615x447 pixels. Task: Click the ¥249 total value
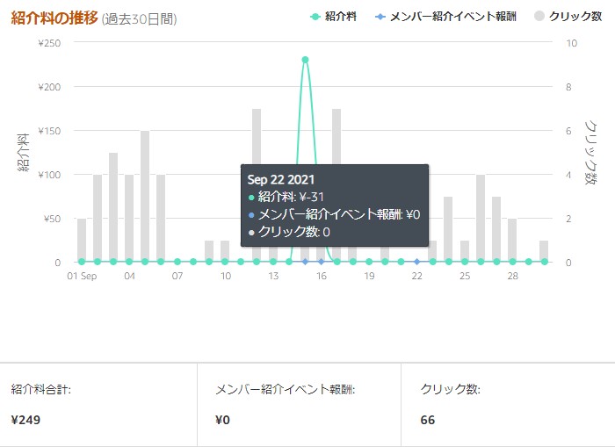click(x=25, y=420)
